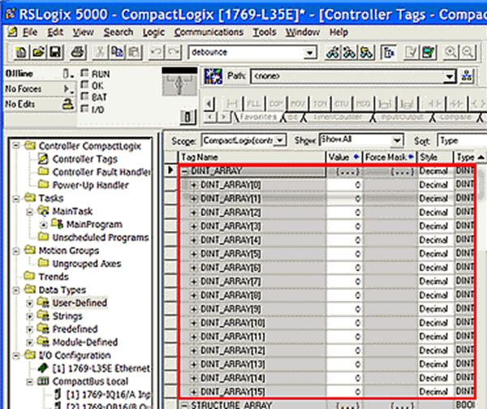Open the debounce search dropdown
Image resolution: width=487 pixels, height=409 pixels.
click(x=309, y=53)
